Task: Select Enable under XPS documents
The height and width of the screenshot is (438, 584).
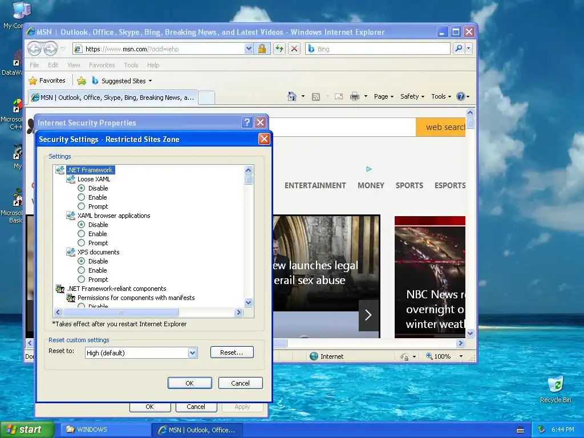Action: [x=81, y=270]
